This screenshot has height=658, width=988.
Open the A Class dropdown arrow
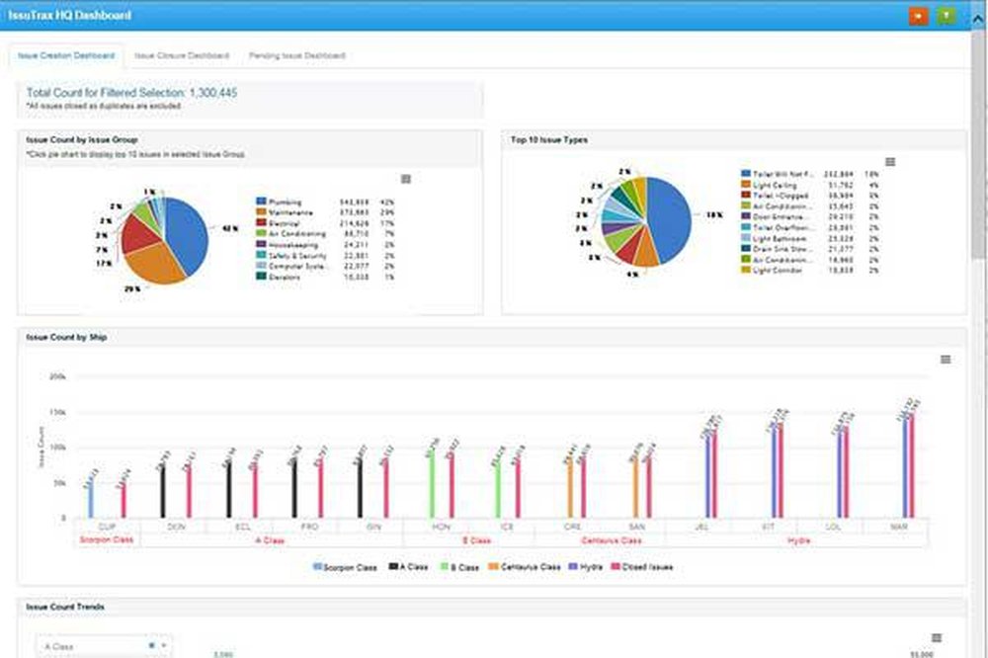click(164, 645)
